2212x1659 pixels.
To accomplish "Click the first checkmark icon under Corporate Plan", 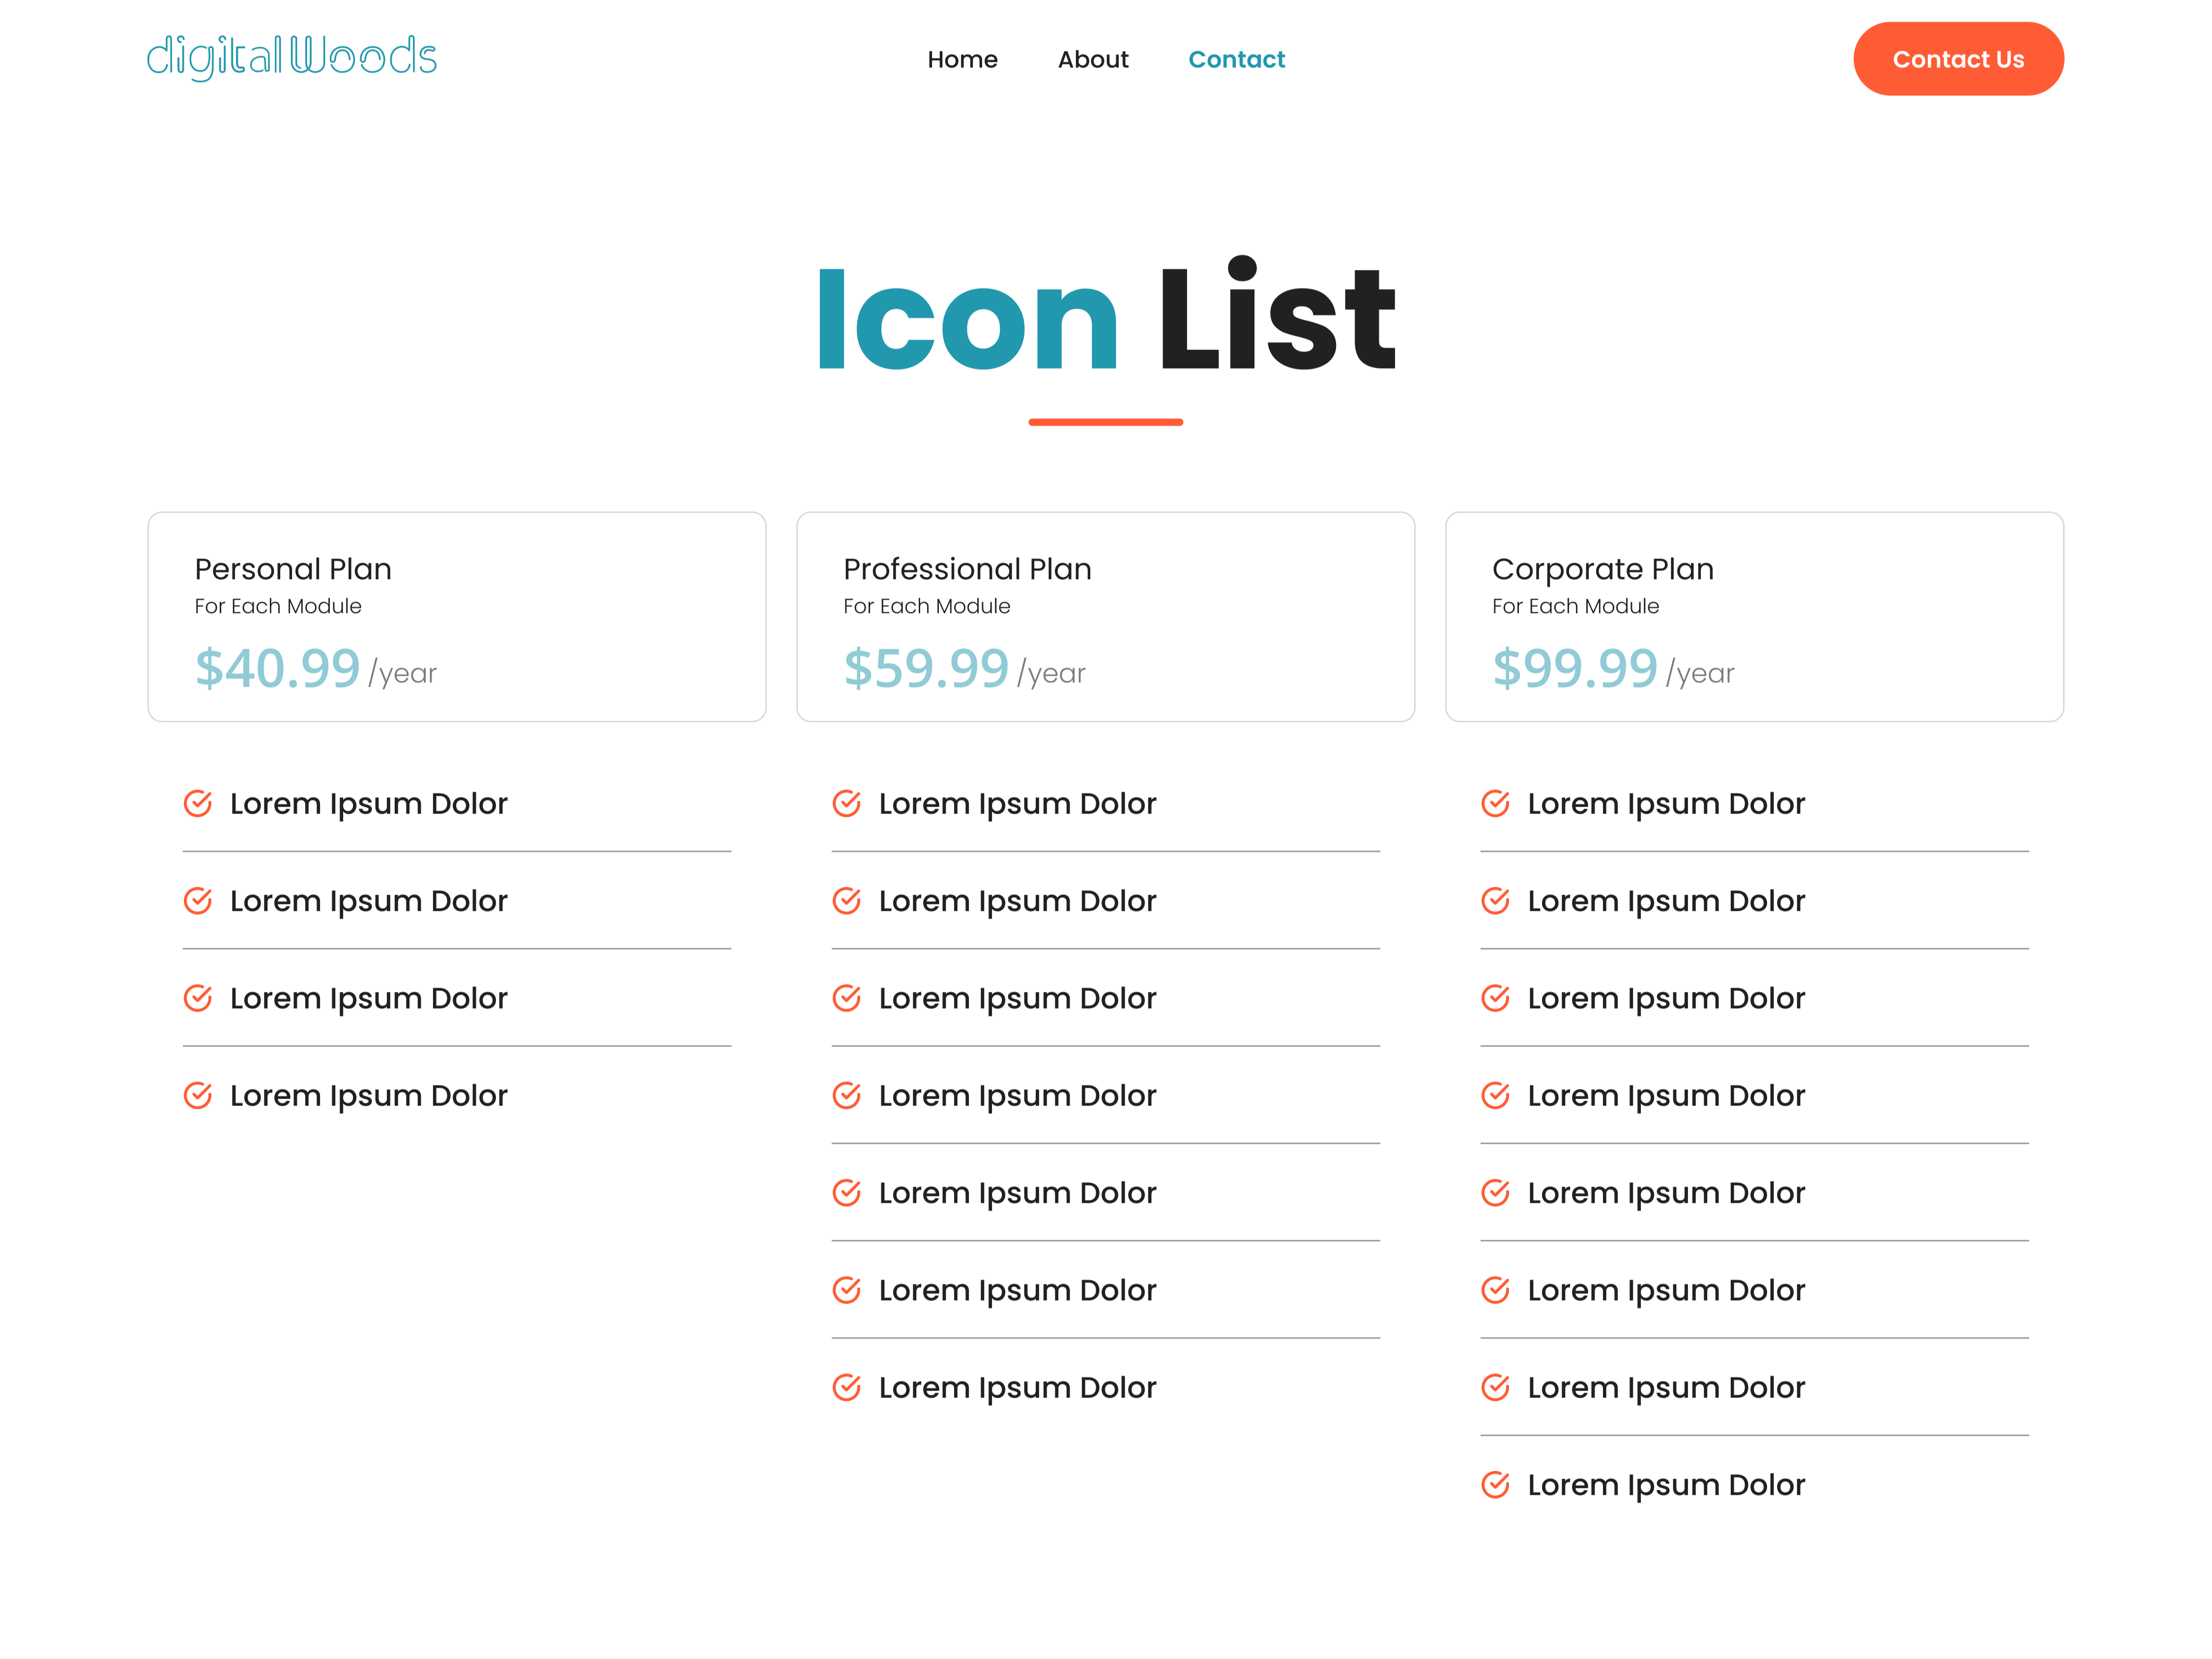I will click(1495, 803).
